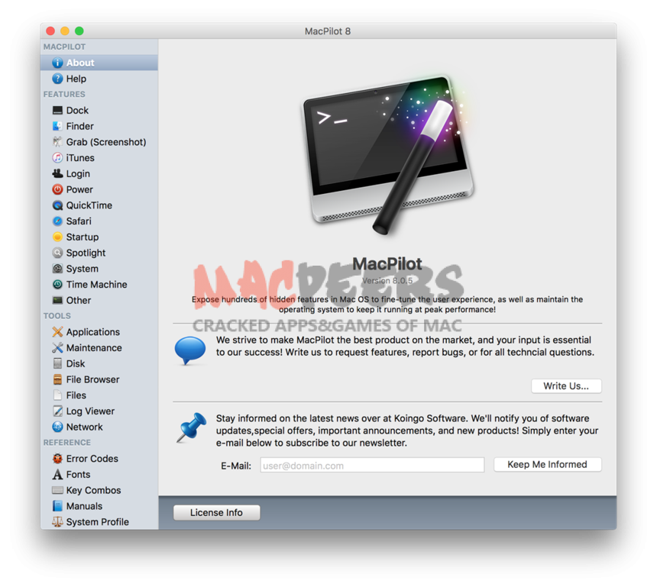Click the Other terminal icon
Screen dimensions: 657x587
57,300
